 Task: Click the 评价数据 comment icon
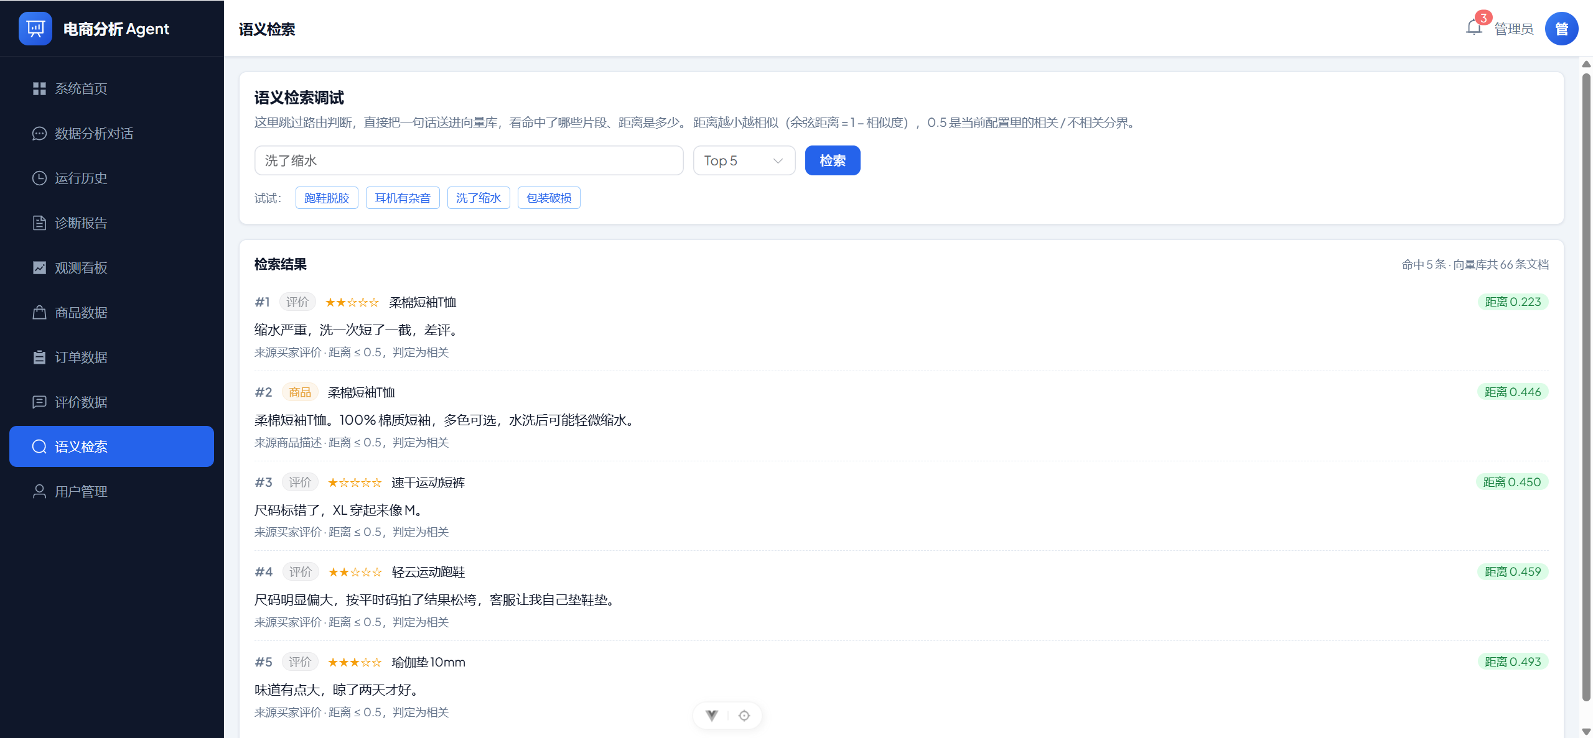coord(39,402)
